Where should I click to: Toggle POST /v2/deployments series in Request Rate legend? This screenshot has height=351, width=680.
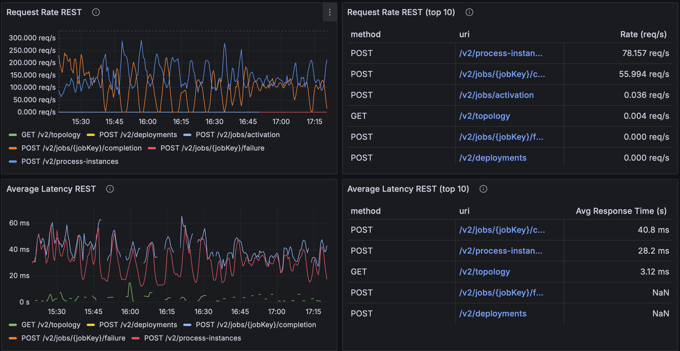click(x=138, y=135)
